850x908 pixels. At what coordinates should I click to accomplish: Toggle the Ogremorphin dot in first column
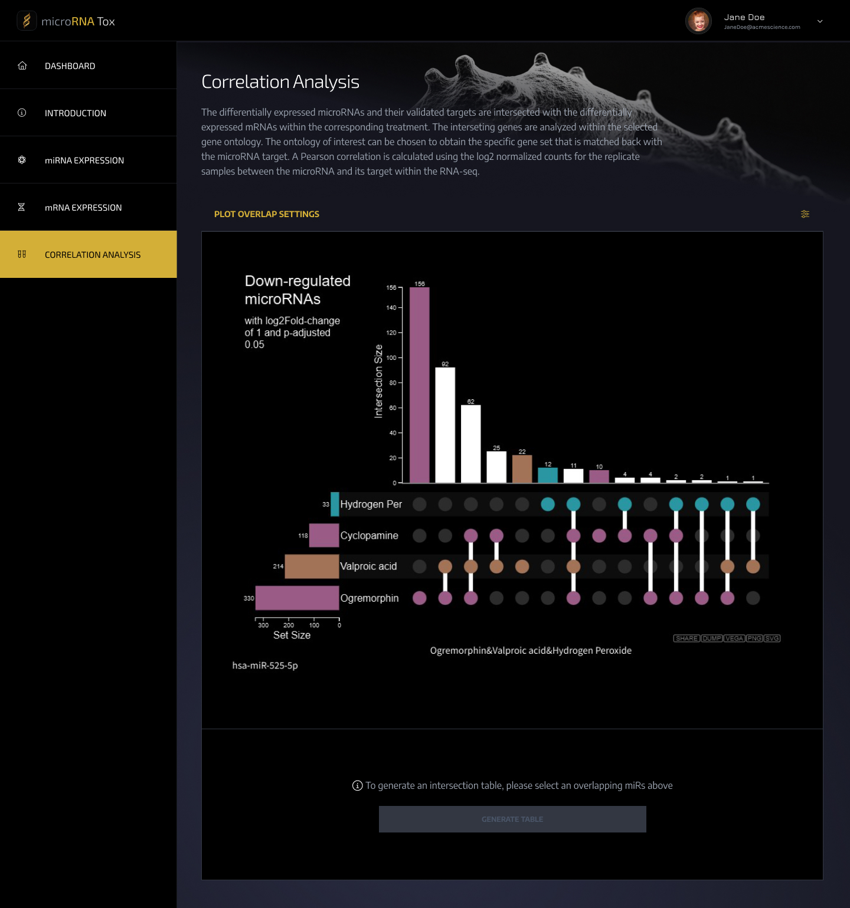pyautogui.click(x=420, y=598)
